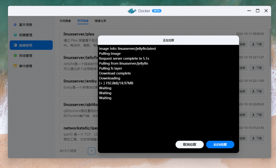Click the Docker whale logo in title bar
This screenshot has height=168, width=276.
[x=132, y=11]
